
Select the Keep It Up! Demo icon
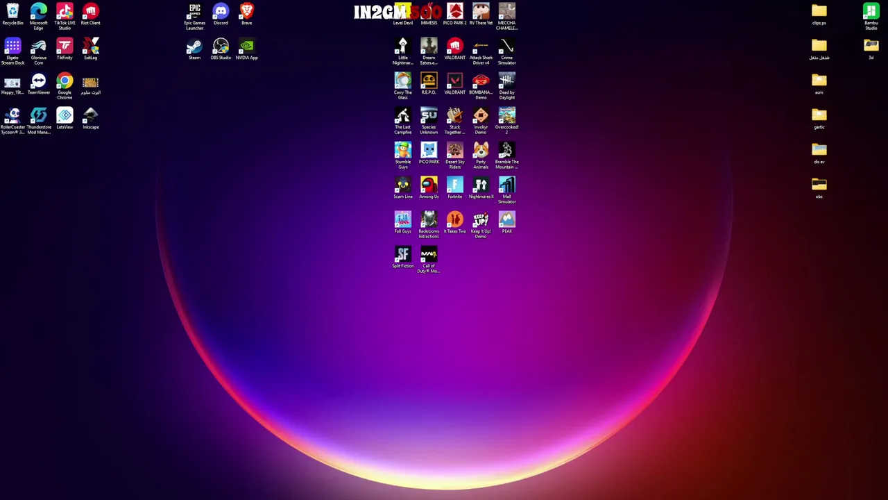pyautogui.click(x=481, y=219)
